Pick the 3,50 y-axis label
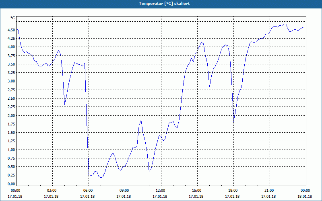The image size is (322, 201). pos(12,64)
